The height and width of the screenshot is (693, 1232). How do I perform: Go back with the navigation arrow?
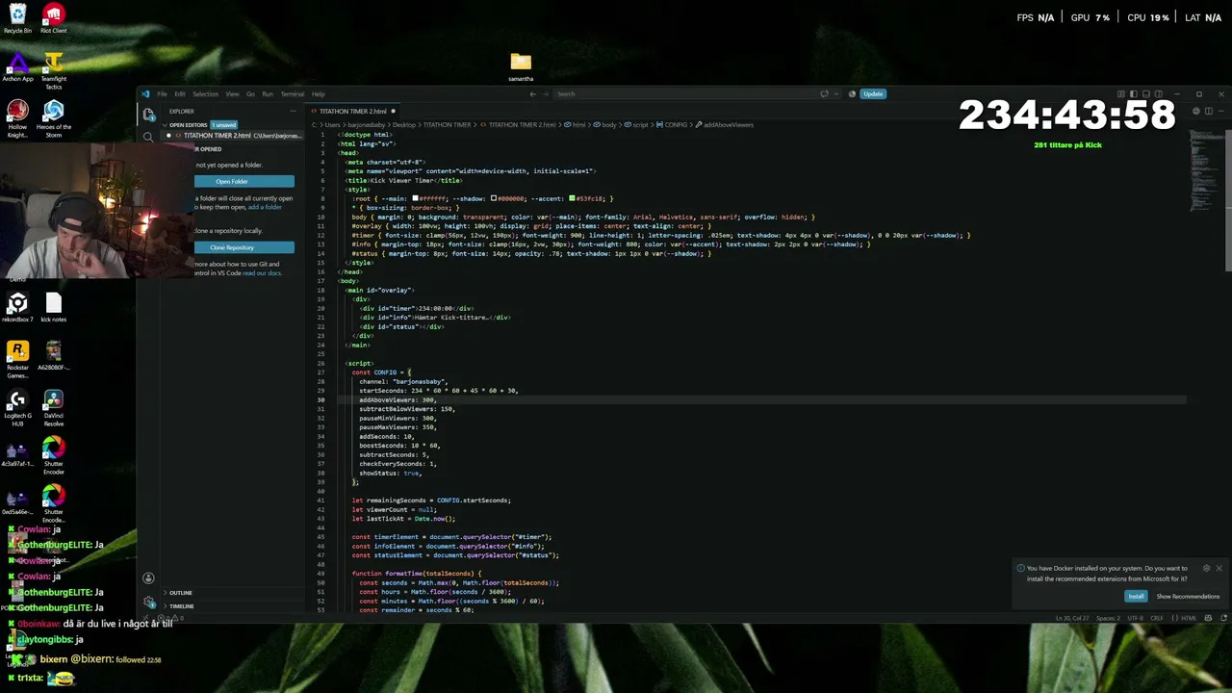click(x=532, y=94)
